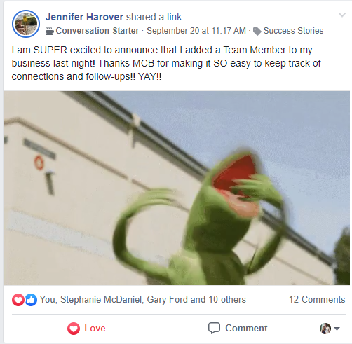This screenshot has width=352, height=344.
Task: Click the speech bubble comment icon
Action: [214, 329]
